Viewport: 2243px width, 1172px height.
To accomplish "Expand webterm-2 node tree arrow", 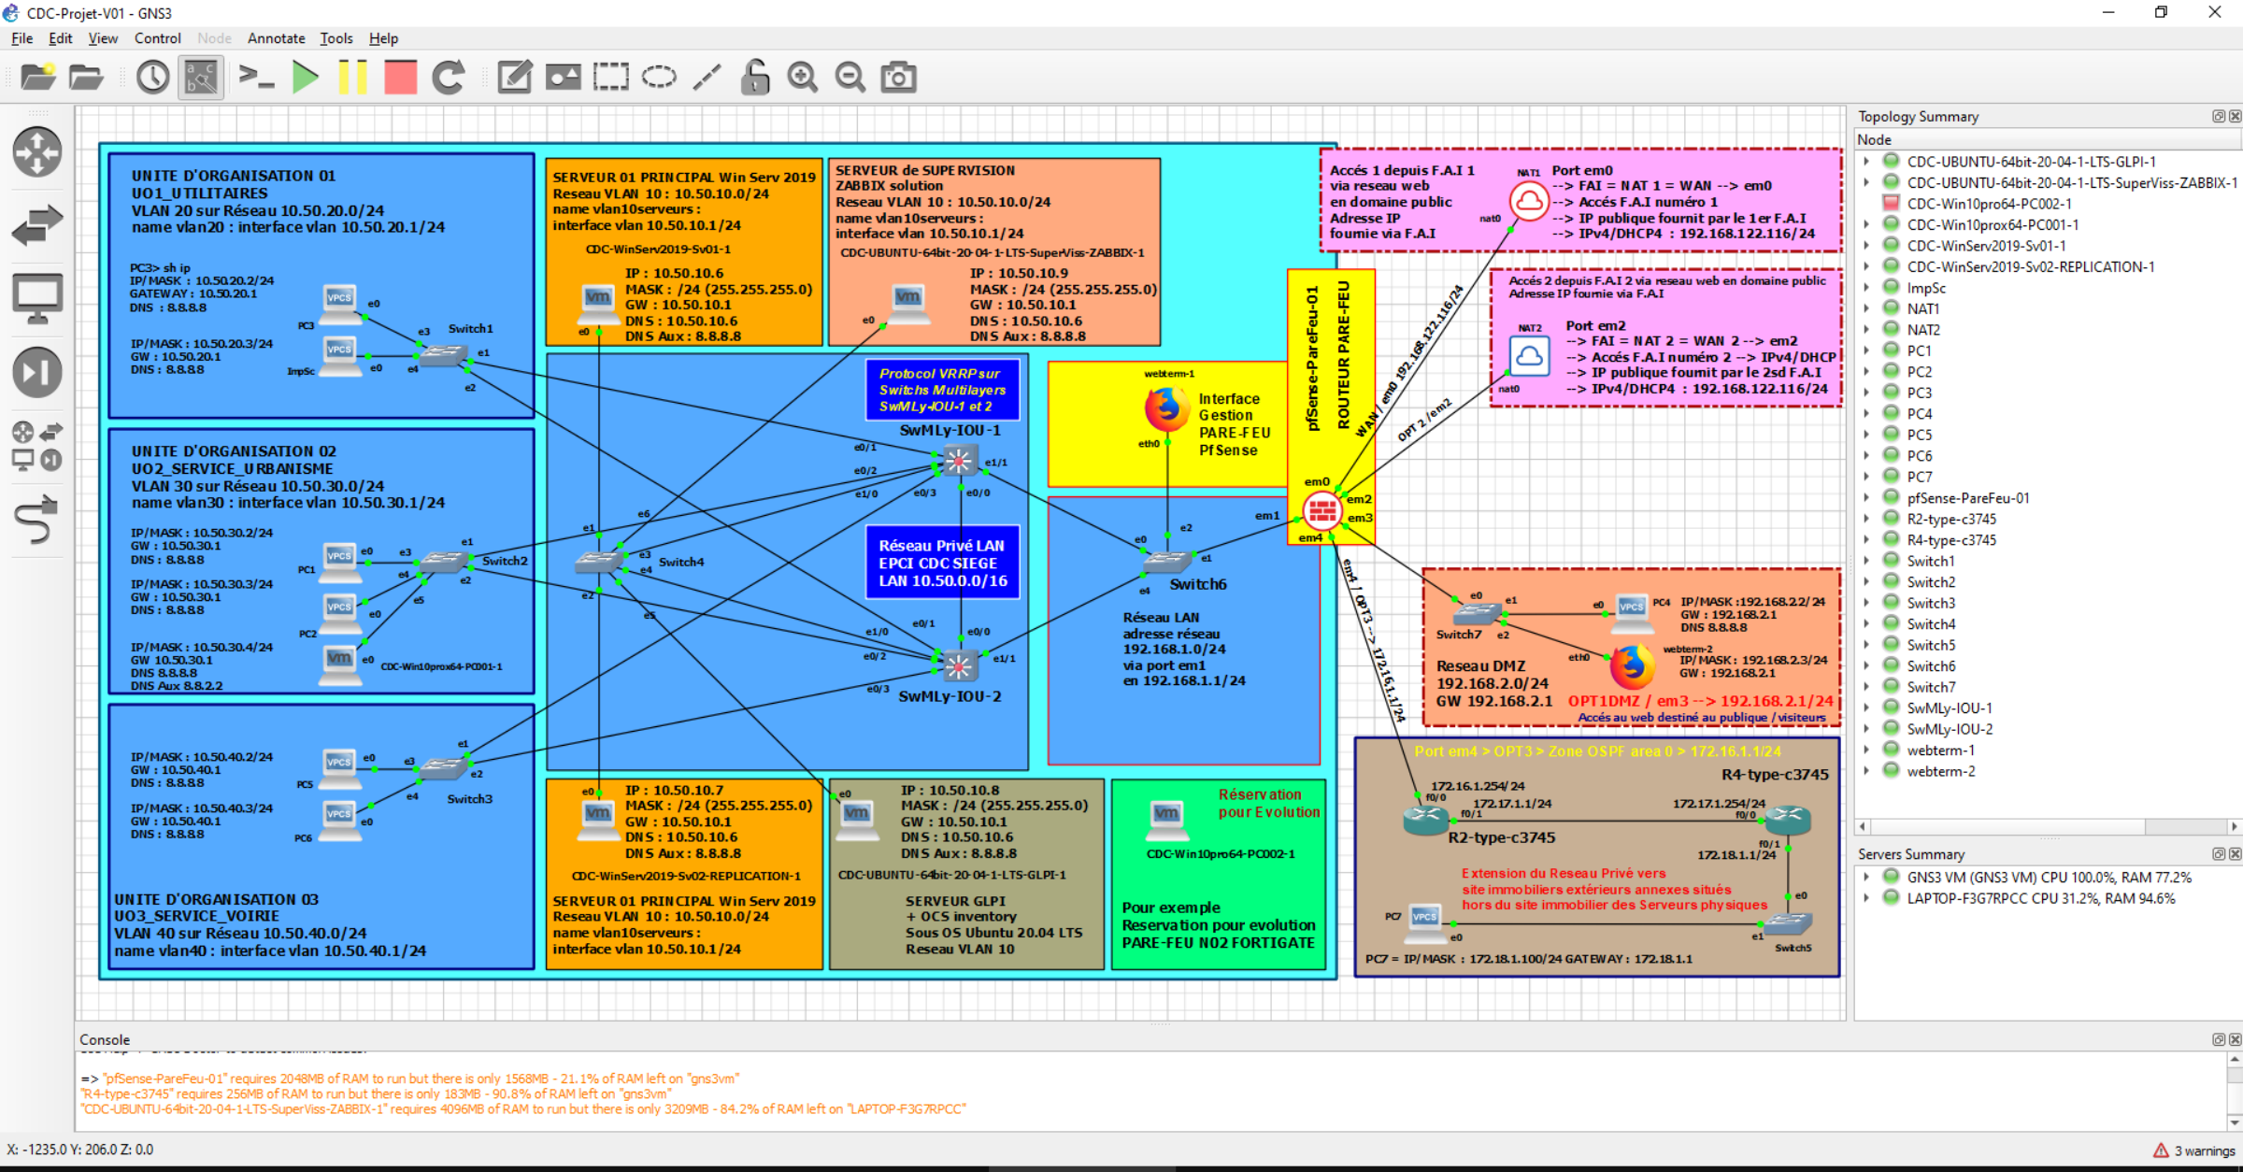I will point(1866,771).
